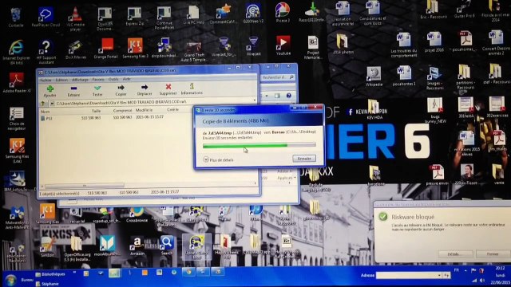Viewport: 511px width, 287px height.
Task: Open the Orange Portail desktop icon
Action: pyautogui.click(x=106, y=49)
